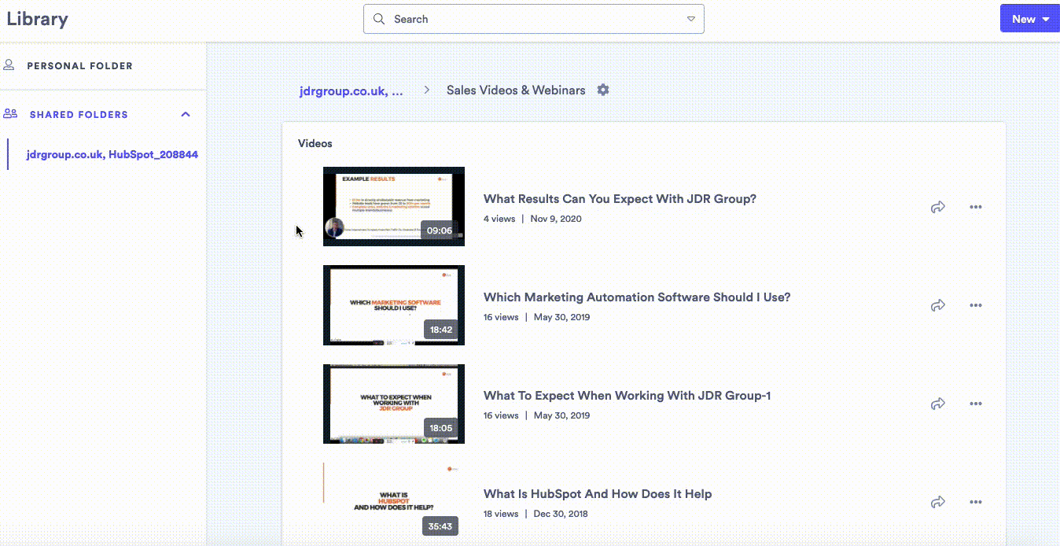Open Sales Videos & Webinars folder settings gear
Viewport: 1060px width, 546px height.
click(x=603, y=90)
